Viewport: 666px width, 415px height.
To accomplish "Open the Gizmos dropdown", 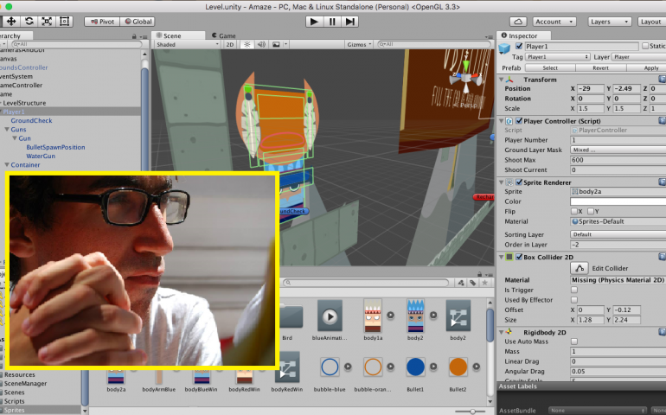I will [359, 44].
